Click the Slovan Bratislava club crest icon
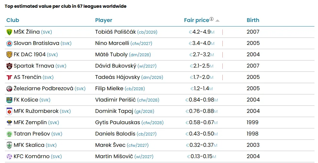This screenshot has width=318, height=163. tap(9, 43)
